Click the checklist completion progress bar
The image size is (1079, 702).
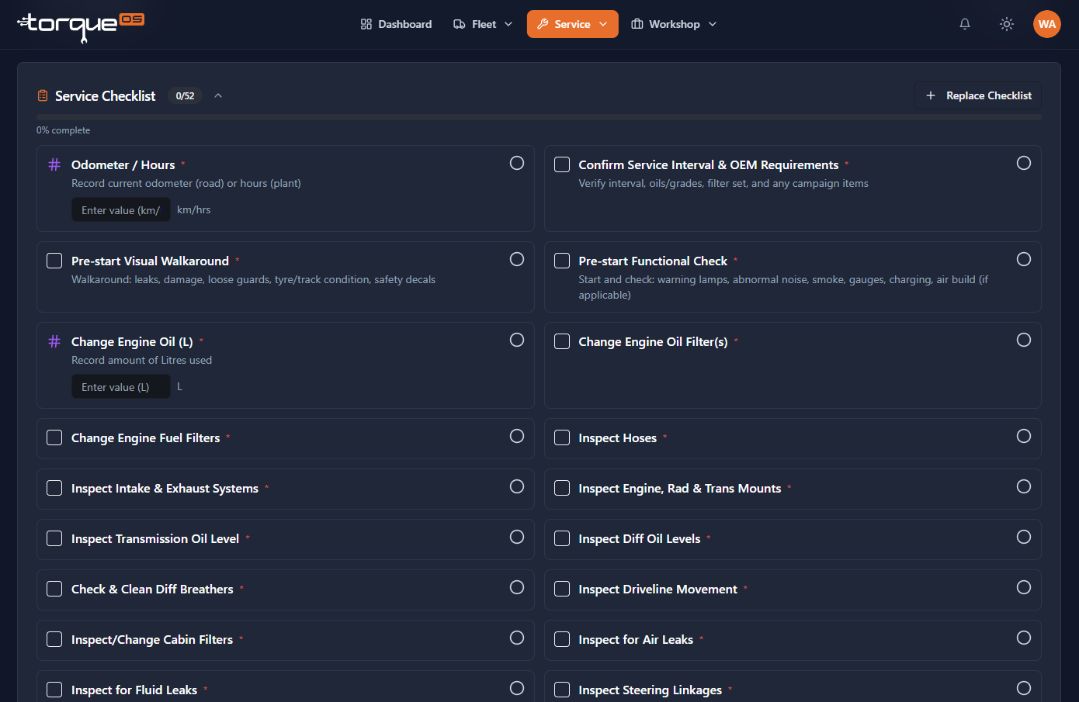pos(539,117)
